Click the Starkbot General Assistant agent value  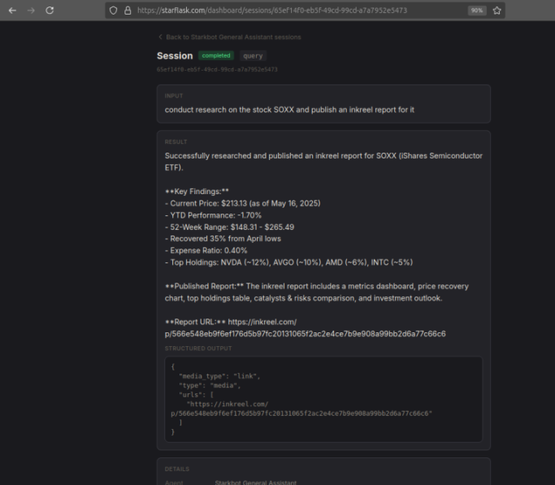pyautogui.click(x=255, y=483)
